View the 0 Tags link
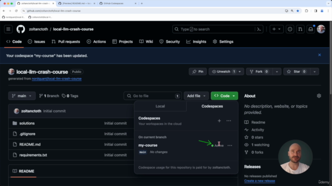332x186 pixels. pyautogui.click(x=70, y=96)
